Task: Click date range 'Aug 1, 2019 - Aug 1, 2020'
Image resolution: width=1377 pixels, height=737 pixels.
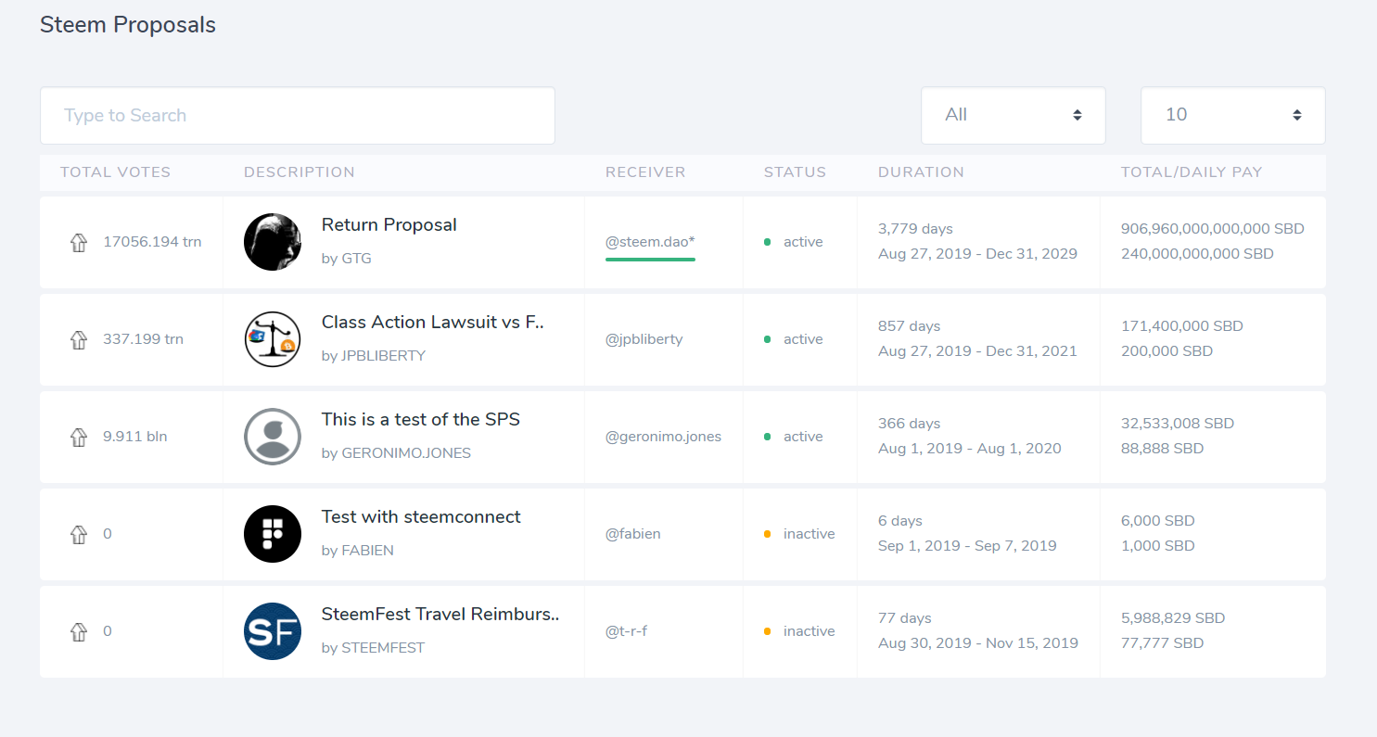Action: [970, 449]
